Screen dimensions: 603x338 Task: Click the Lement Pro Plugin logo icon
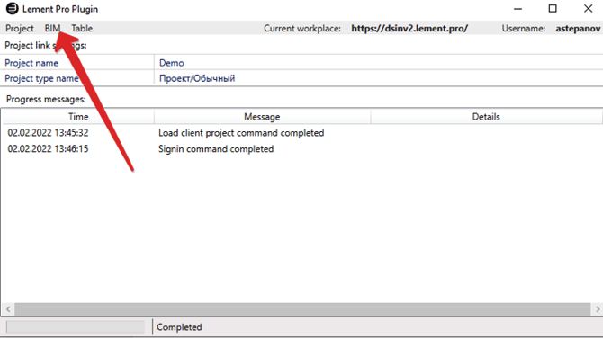(x=12, y=8)
